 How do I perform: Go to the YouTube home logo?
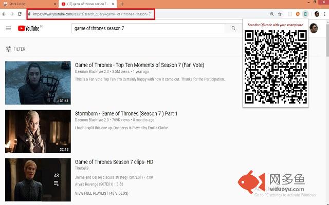tap(29, 28)
